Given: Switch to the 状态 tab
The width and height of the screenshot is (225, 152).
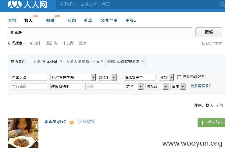Looking at the screenshot, I should point(72,20).
